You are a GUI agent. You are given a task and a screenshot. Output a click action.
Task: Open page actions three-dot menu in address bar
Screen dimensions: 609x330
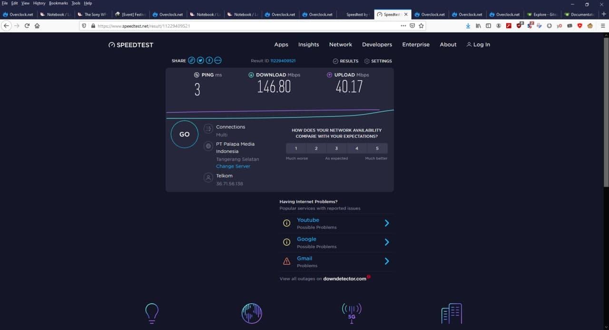pos(403,26)
